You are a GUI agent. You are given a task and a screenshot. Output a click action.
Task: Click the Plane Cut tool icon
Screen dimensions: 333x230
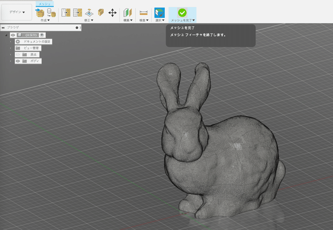(x=89, y=12)
